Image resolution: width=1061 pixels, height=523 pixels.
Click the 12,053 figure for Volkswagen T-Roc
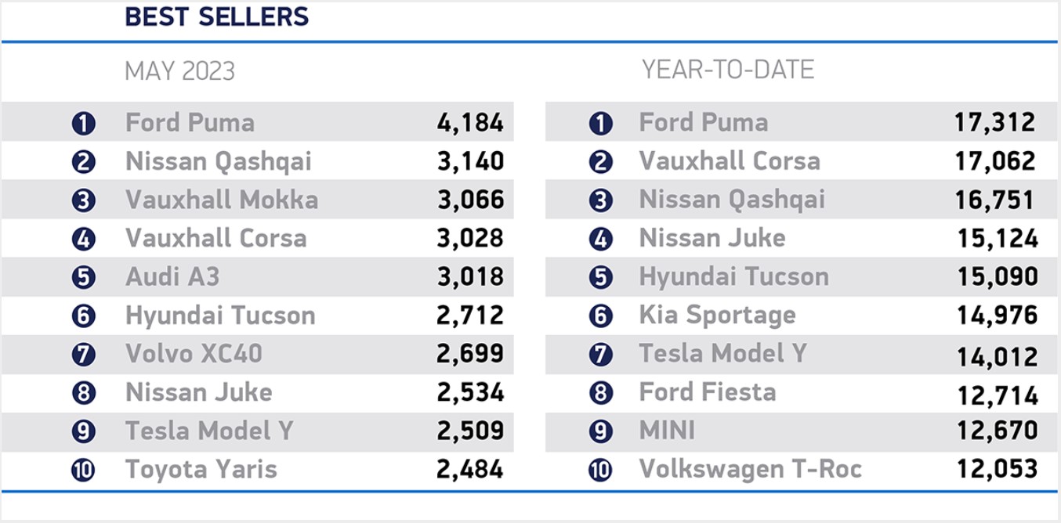click(x=998, y=469)
